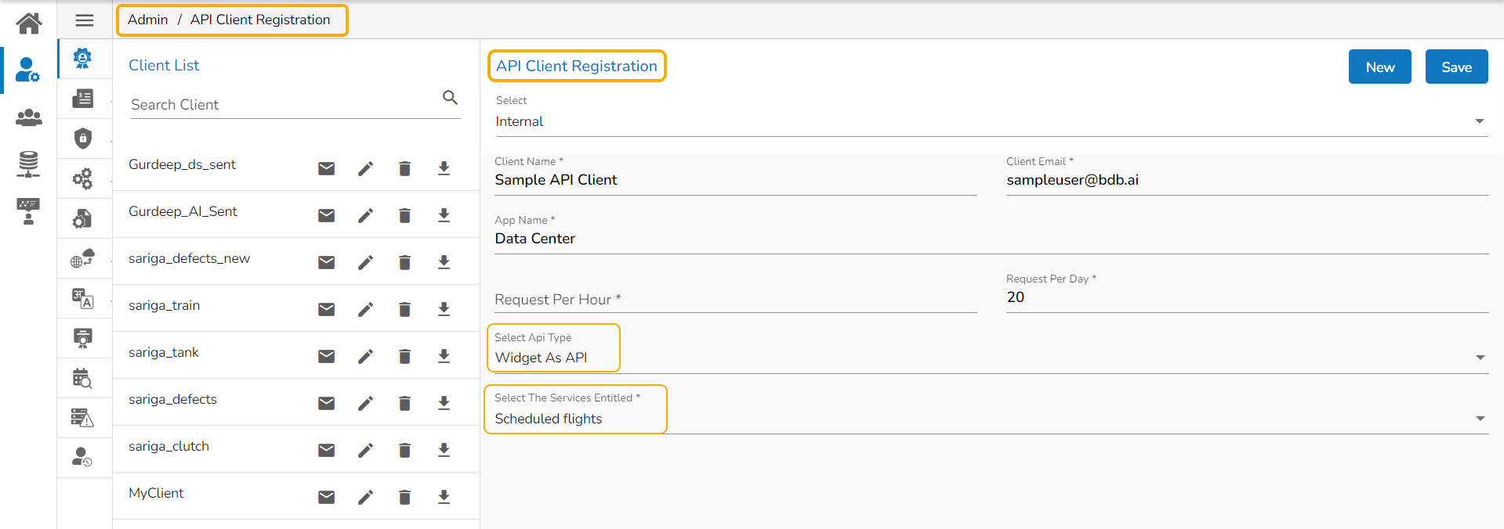Viewport: 1504px width, 529px height.
Task: Download the sariga_train client details
Action: point(444,309)
